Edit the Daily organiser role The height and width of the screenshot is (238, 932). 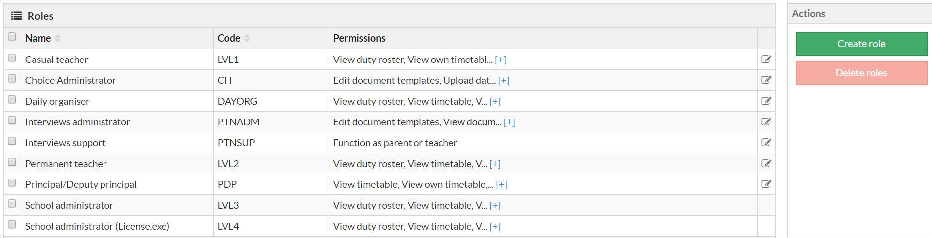pyautogui.click(x=766, y=101)
